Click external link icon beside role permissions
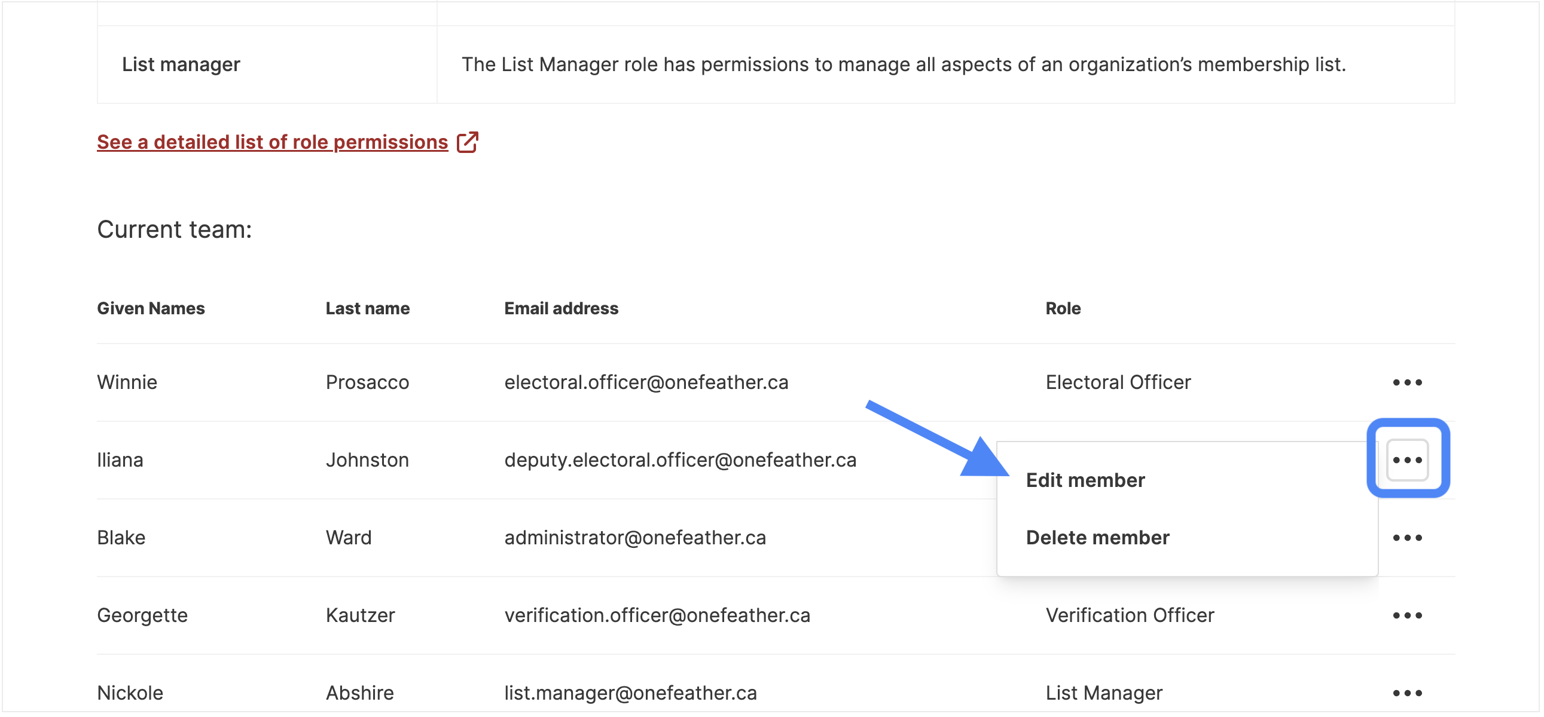The width and height of the screenshot is (1544, 717). 468,143
